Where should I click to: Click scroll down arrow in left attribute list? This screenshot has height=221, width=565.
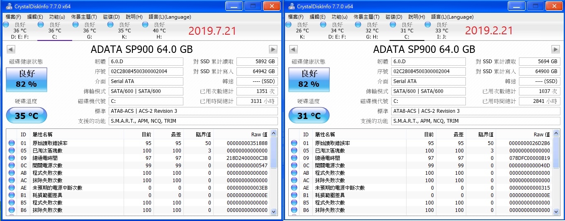coord(273,211)
